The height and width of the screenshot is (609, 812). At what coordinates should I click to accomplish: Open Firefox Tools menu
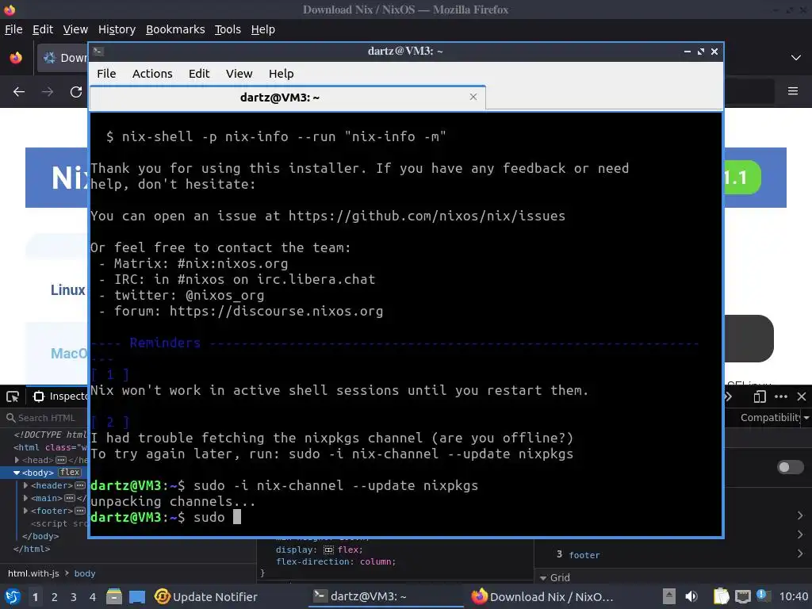click(x=228, y=29)
